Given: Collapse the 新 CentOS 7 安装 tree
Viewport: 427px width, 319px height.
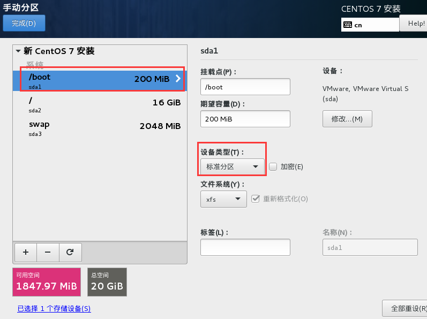Looking at the screenshot, I should click(x=18, y=51).
